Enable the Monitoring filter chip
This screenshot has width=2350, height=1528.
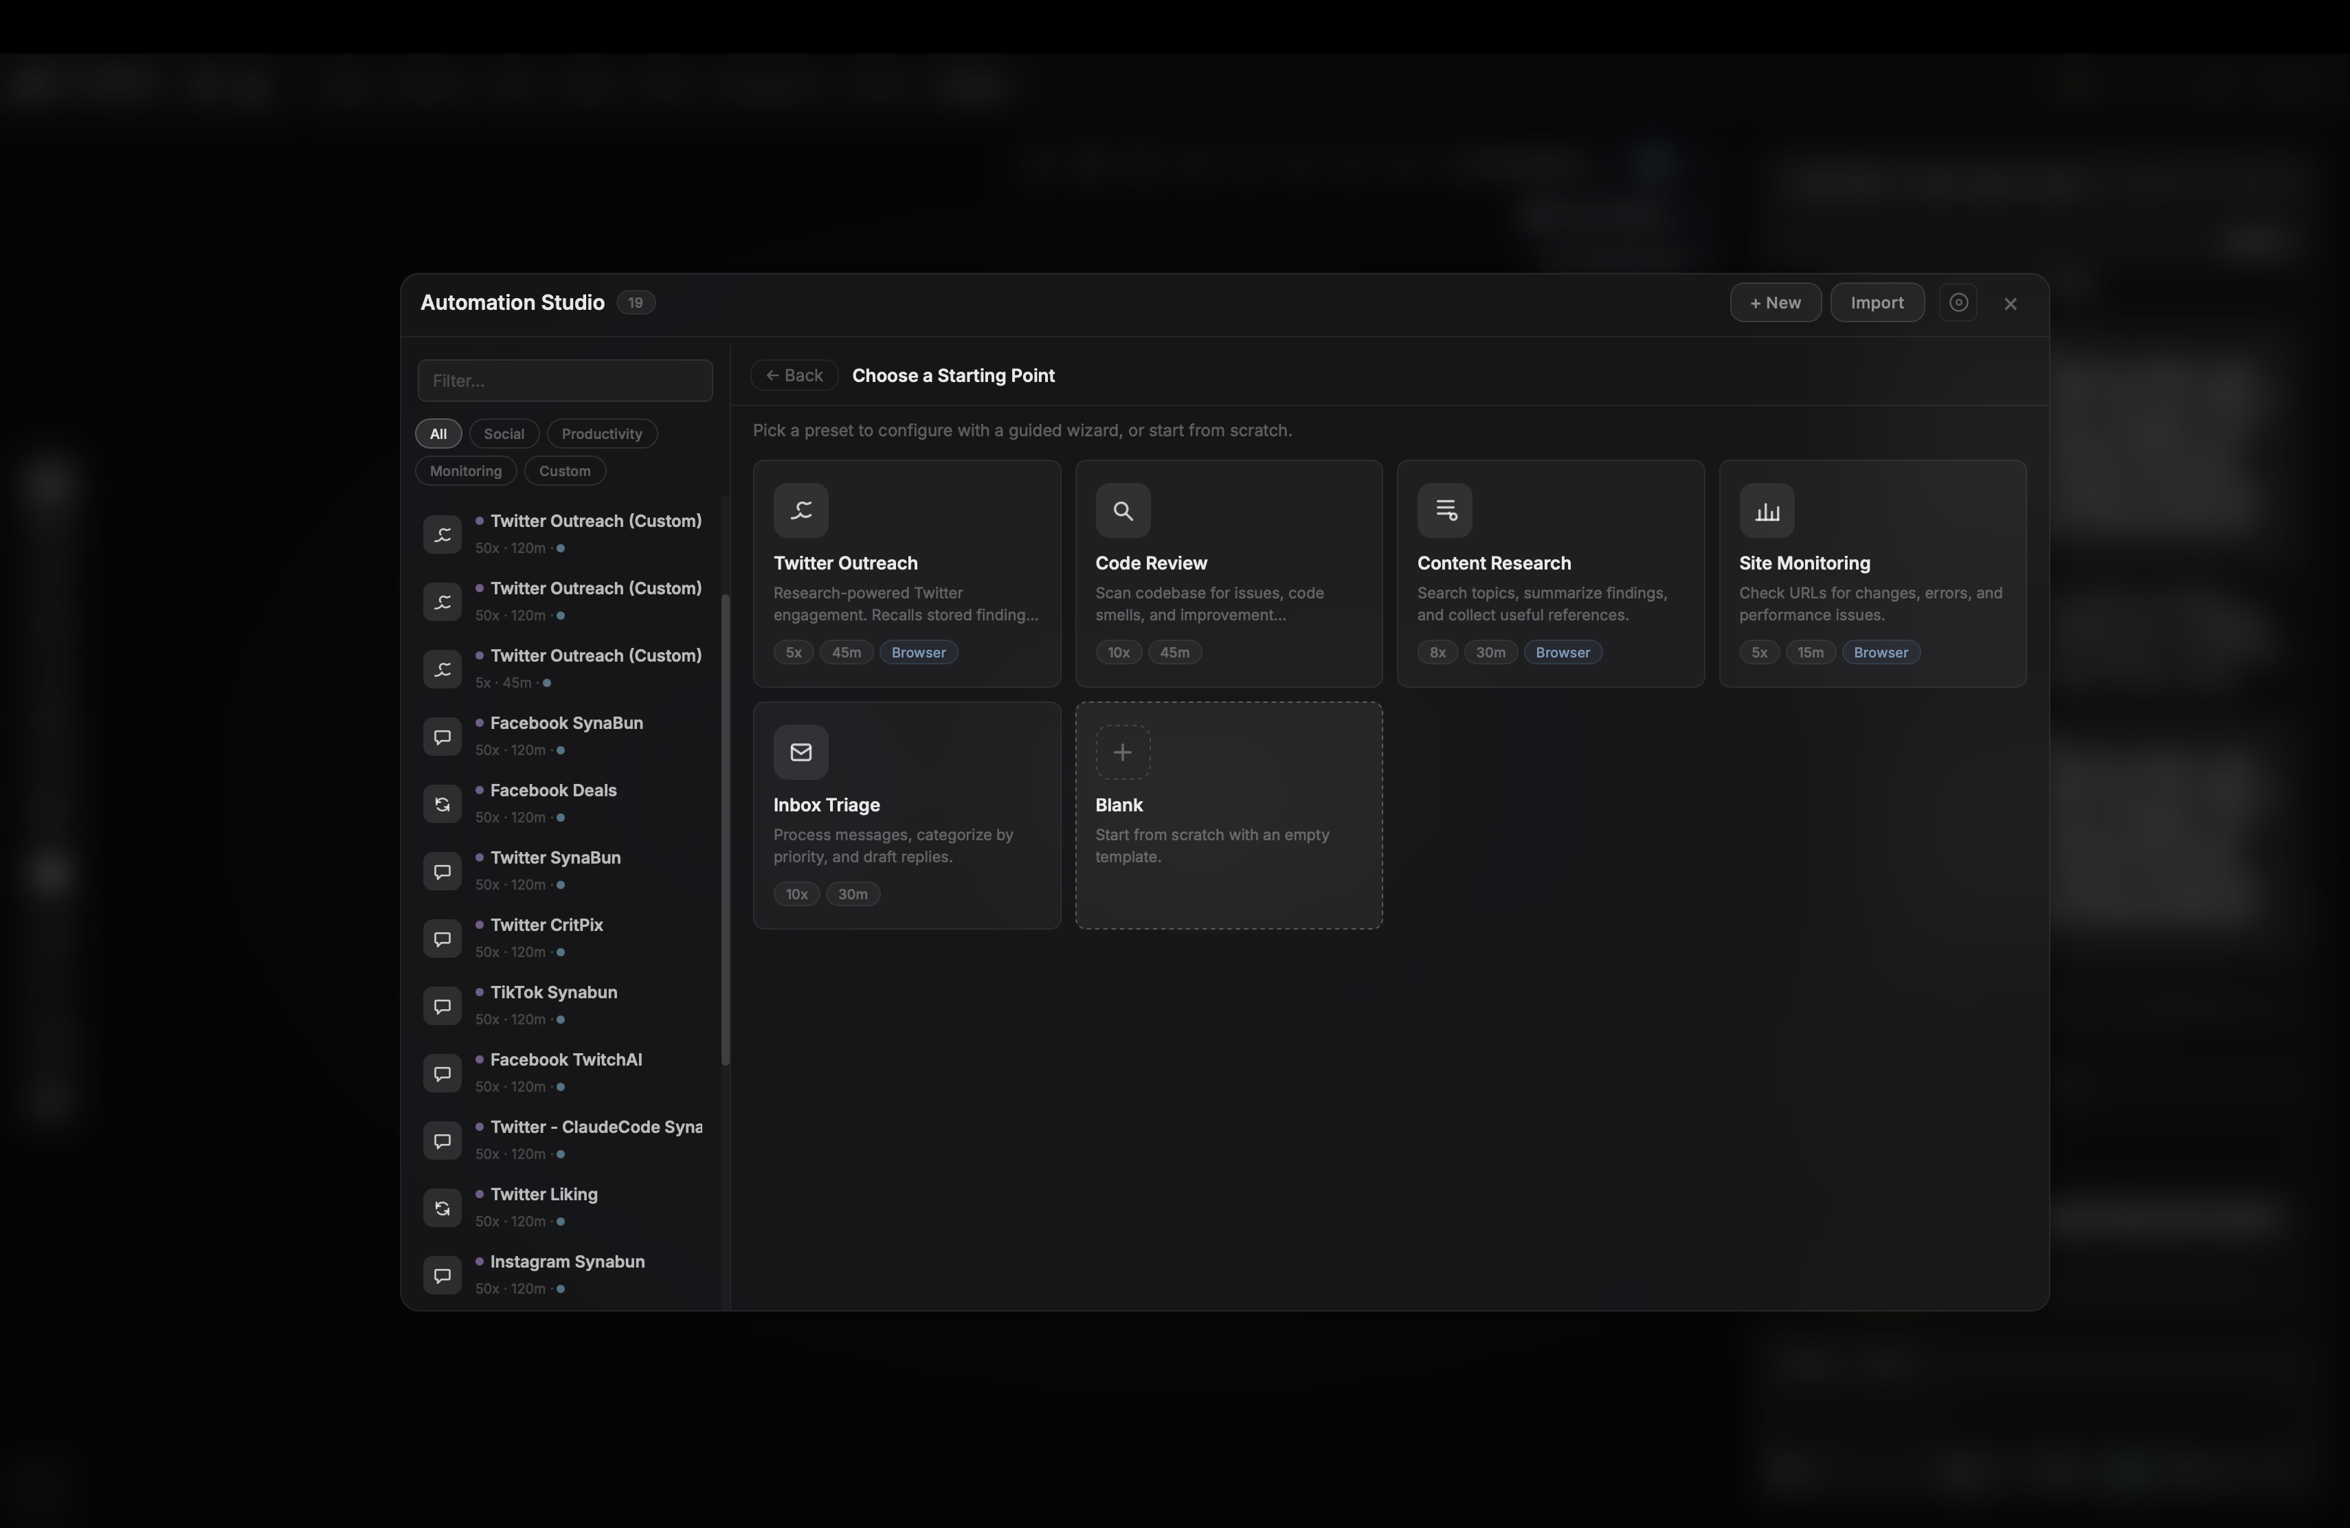tap(465, 471)
